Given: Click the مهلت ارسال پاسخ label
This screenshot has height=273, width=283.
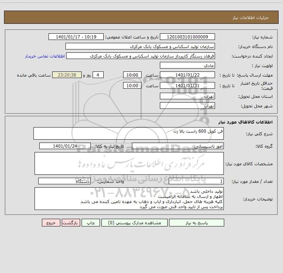Looking at the screenshot, I should click(x=255, y=75).
